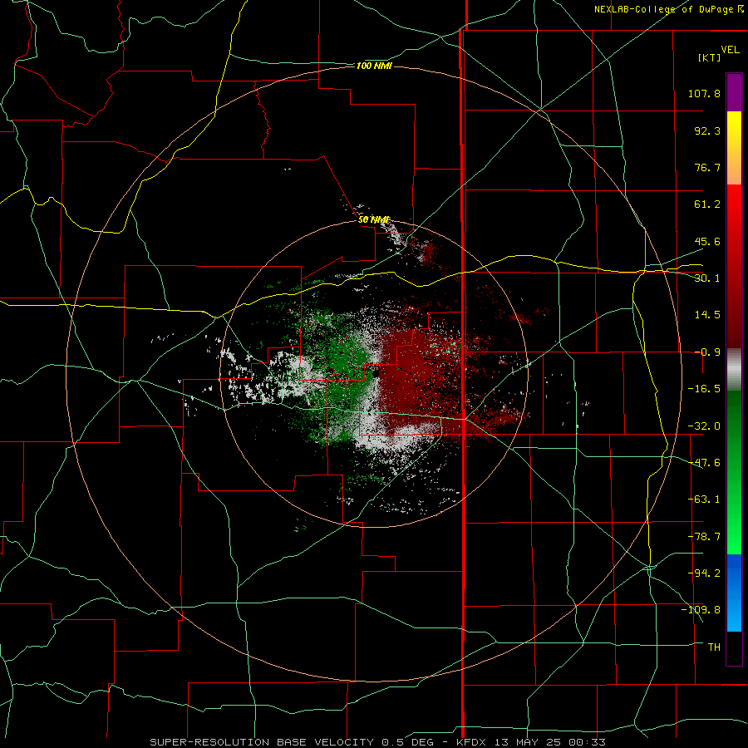748x748 pixels.
Task: Click the KFDX base velocity caption
Action: 378,742
